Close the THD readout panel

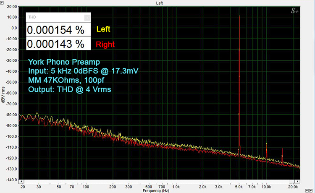(x=87, y=18)
